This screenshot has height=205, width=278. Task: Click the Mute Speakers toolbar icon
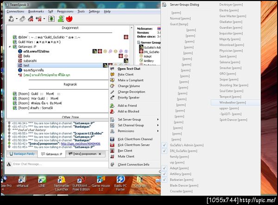(x=38, y=19)
